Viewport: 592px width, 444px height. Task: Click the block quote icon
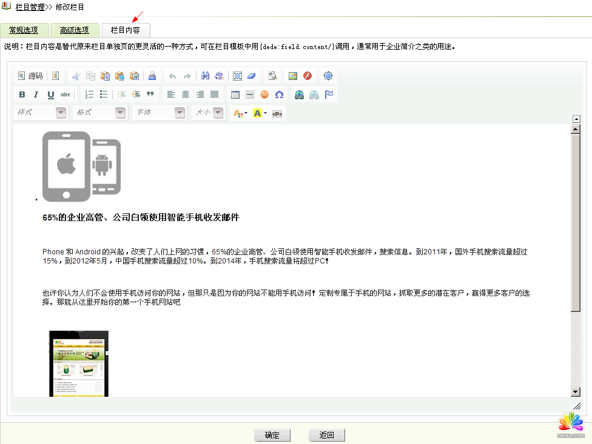tap(150, 94)
